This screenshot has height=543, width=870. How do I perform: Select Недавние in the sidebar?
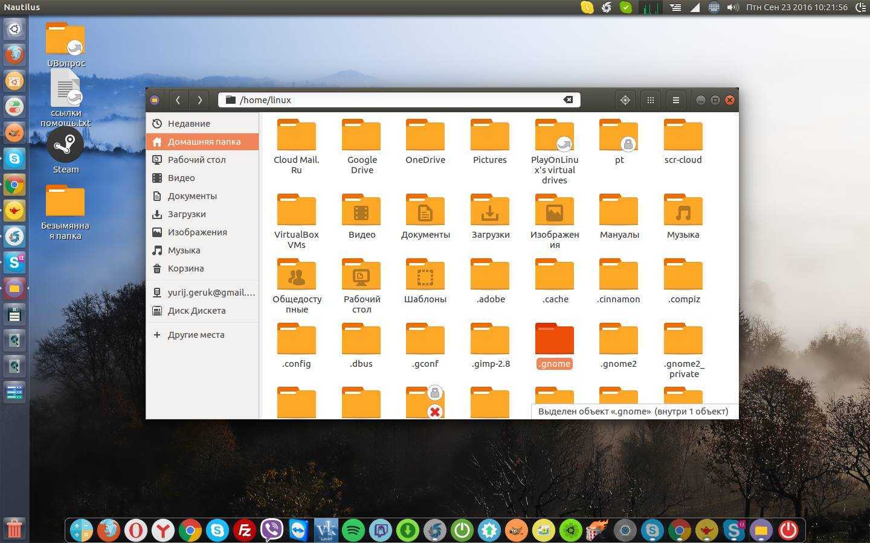[188, 124]
